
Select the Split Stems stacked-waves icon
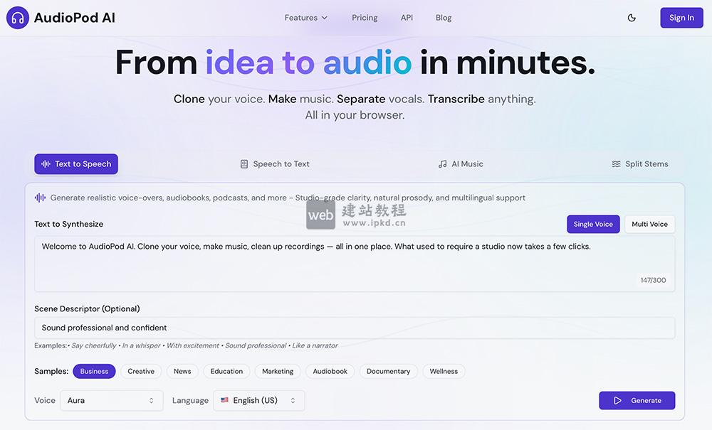[615, 163]
